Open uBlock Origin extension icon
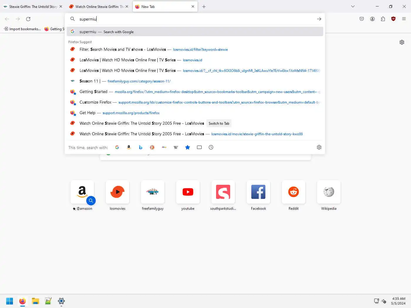This screenshot has width=411, height=308. pyautogui.click(x=393, y=19)
